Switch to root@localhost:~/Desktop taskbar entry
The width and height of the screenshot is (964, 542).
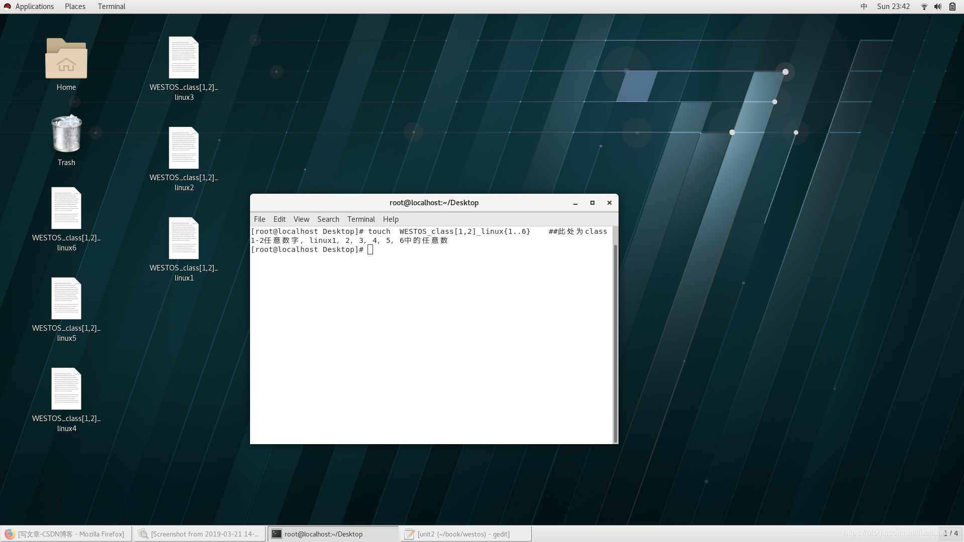tap(333, 534)
